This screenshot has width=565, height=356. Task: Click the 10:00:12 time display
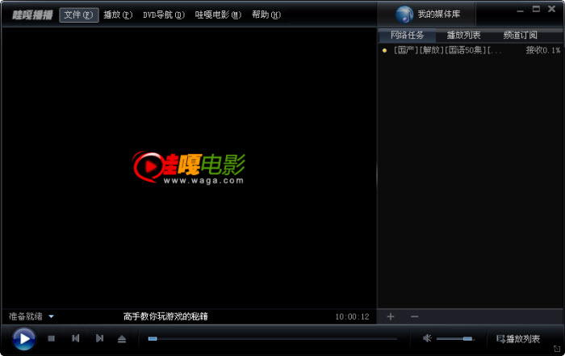tap(352, 316)
